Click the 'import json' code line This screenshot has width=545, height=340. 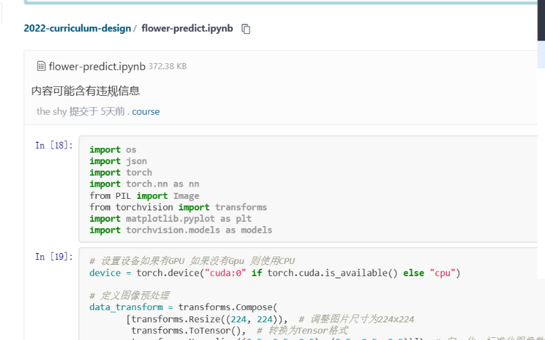point(118,161)
